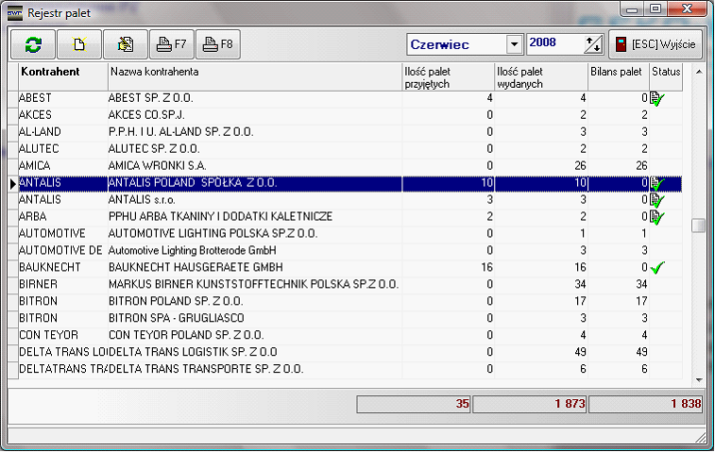The height and width of the screenshot is (452, 715).
Task: Click into the 2008 year field
Action: click(x=554, y=44)
